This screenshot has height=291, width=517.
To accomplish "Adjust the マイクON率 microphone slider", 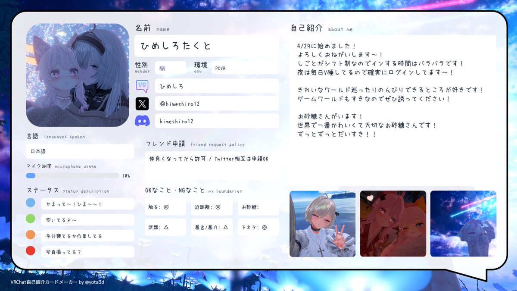I will pos(30,175).
